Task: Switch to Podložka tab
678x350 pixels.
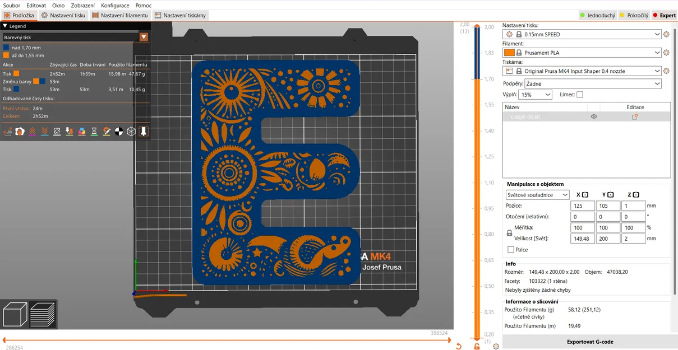Action: [19, 16]
